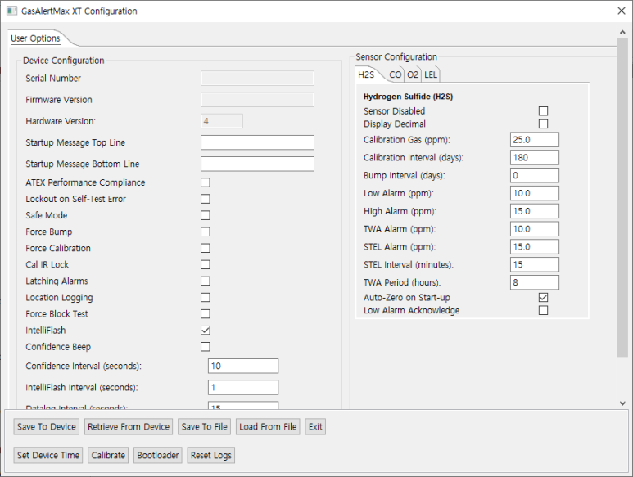Click the Retrieve From Device button
Image resolution: width=633 pixels, height=477 pixels.
(129, 426)
